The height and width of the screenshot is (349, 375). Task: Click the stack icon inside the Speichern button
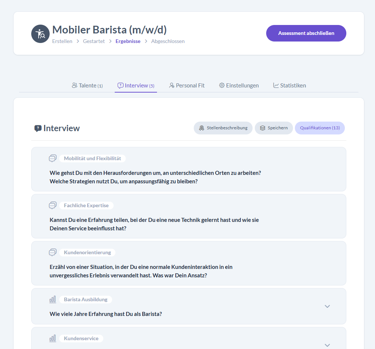point(262,128)
